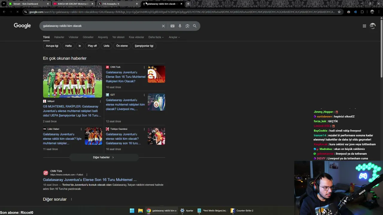This screenshot has width=383, height=215.
Task: Start voice search with the microphone icon
Action: (180, 26)
